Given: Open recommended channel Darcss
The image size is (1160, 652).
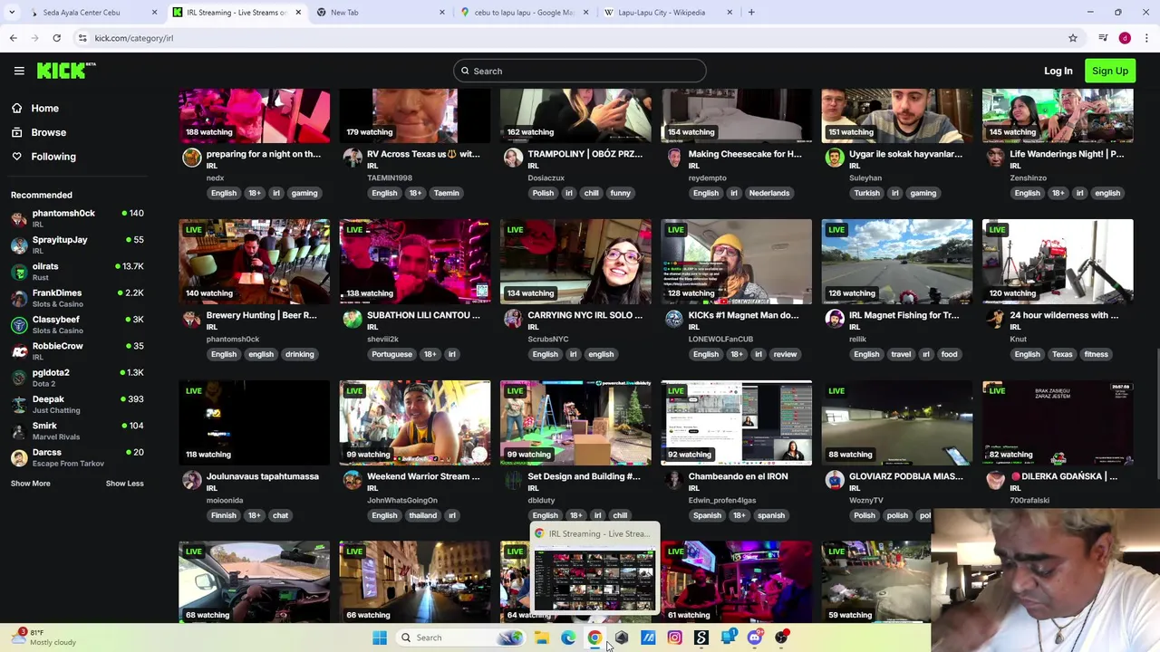Looking at the screenshot, I should 77,457.
